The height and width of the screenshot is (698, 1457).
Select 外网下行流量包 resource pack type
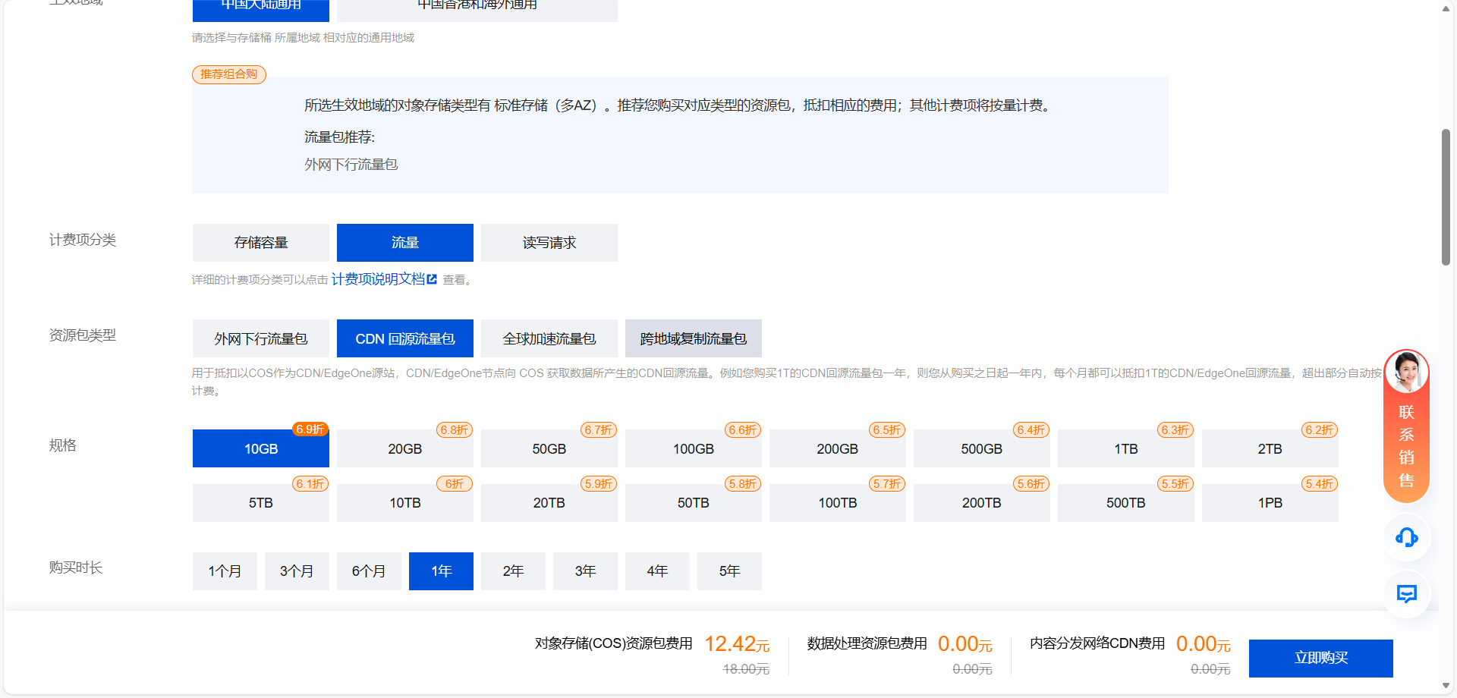click(x=260, y=338)
